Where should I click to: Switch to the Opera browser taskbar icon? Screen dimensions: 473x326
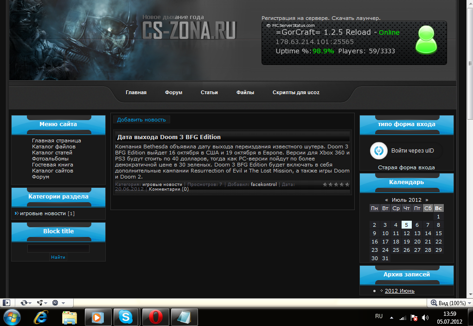[x=155, y=317]
